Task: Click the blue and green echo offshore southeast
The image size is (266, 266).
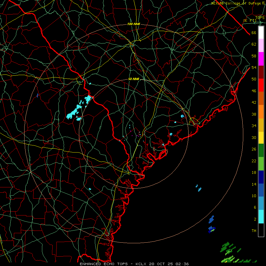Action: click(212, 230)
